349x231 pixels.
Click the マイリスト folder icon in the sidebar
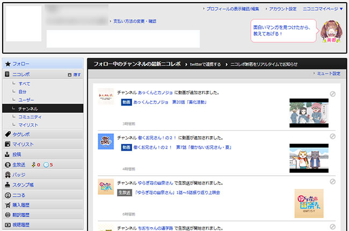(8, 144)
